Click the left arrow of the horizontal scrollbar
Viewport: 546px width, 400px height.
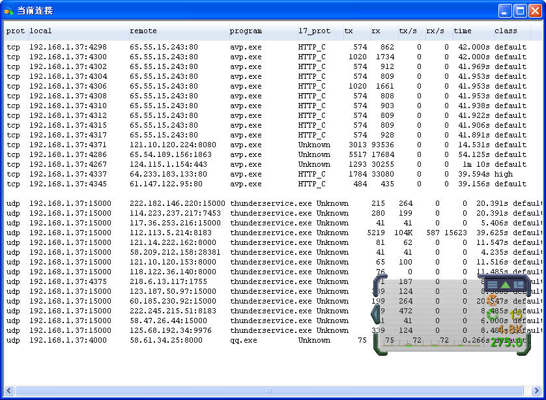pos(9,390)
